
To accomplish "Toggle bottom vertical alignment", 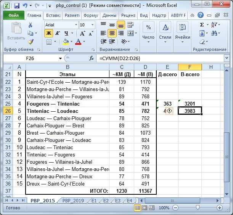I will click(121, 25).
